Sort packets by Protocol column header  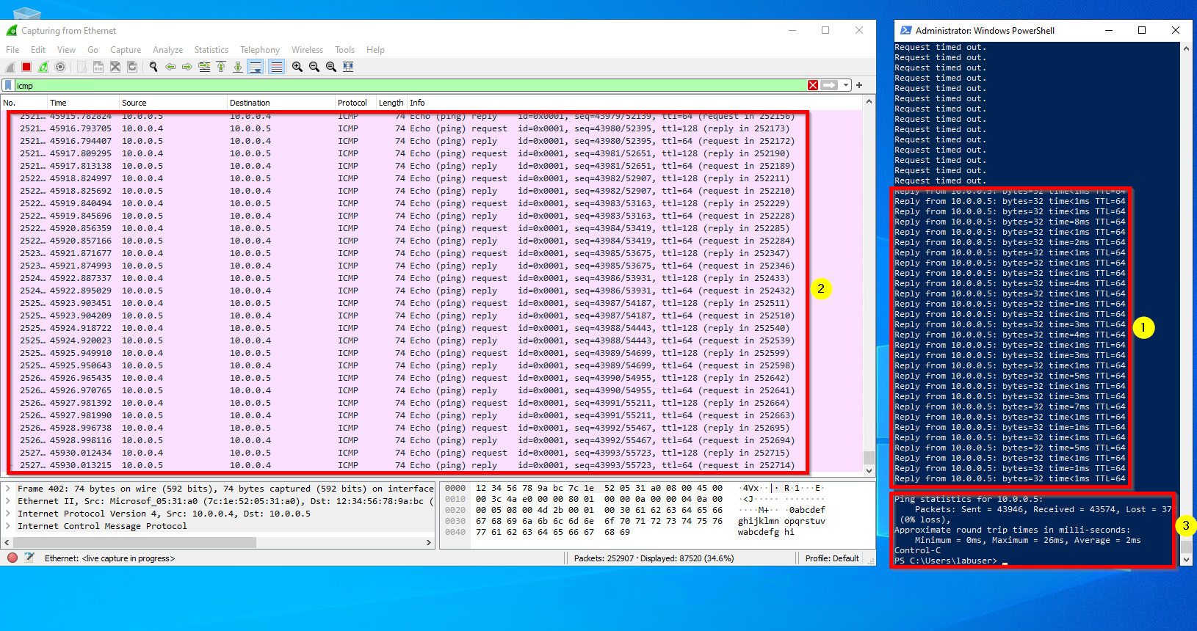click(x=355, y=103)
